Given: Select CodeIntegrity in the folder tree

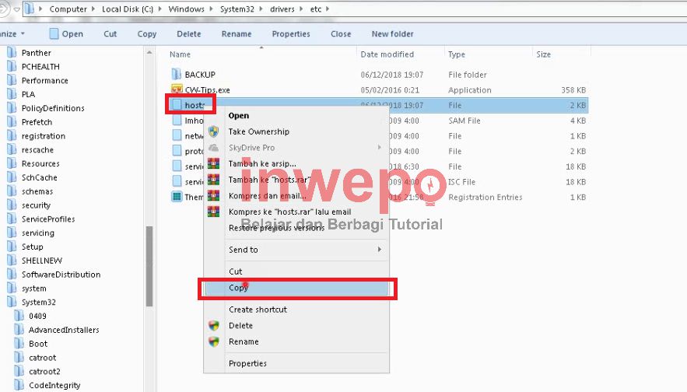Looking at the screenshot, I should 54,386.
